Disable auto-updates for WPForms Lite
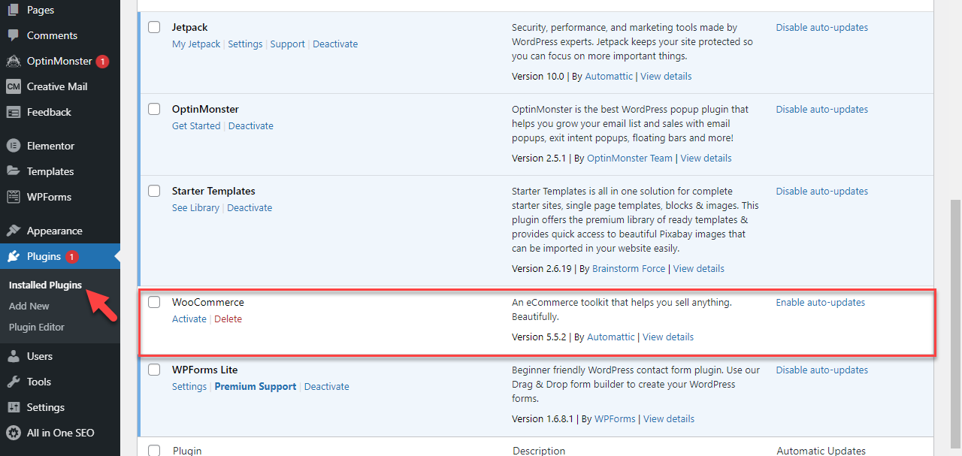 click(x=822, y=370)
